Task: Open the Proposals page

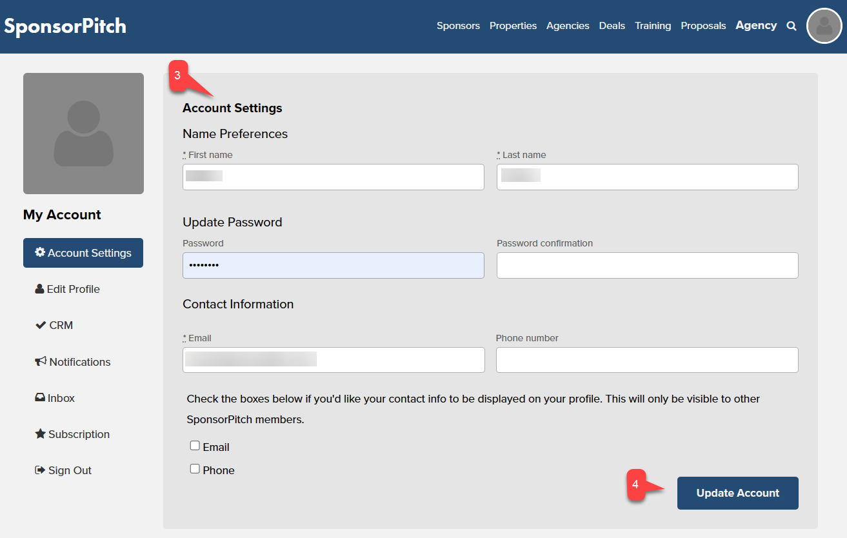Action: click(703, 25)
